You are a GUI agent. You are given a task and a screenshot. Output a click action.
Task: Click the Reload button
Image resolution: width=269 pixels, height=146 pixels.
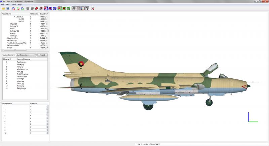point(42,55)
